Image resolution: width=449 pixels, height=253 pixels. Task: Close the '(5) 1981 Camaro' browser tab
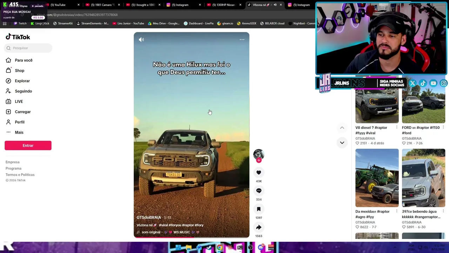119,5
